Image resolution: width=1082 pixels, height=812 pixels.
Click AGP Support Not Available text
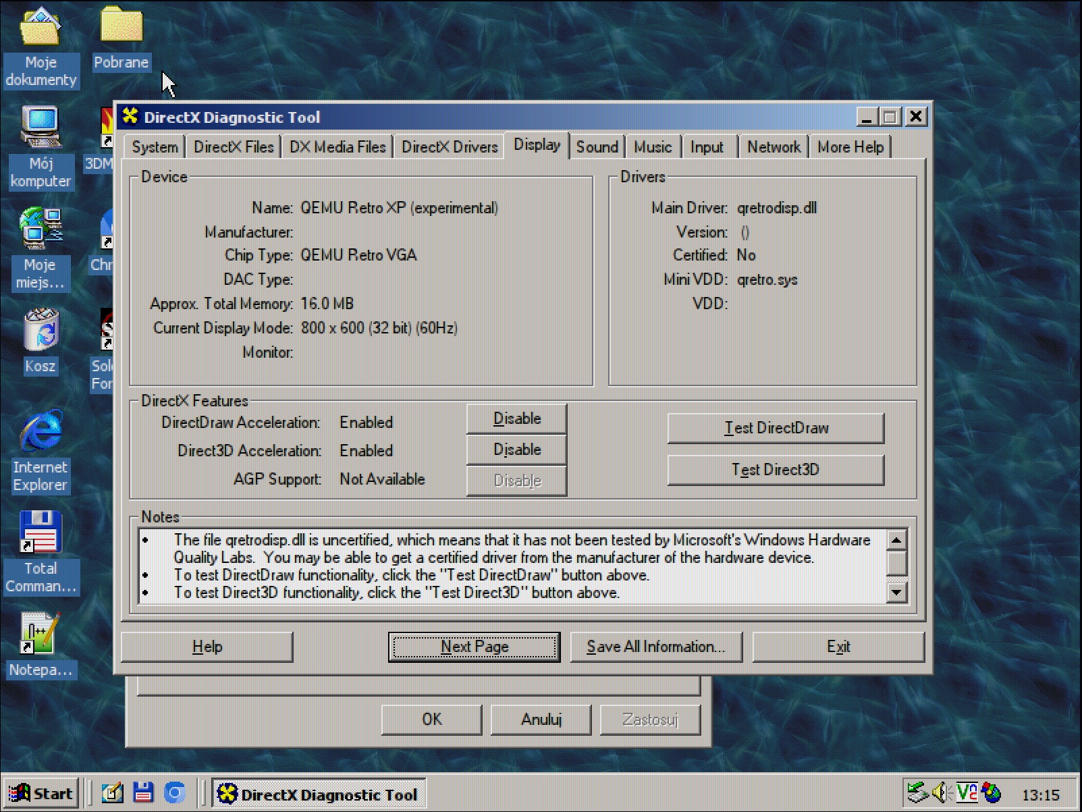382,479
